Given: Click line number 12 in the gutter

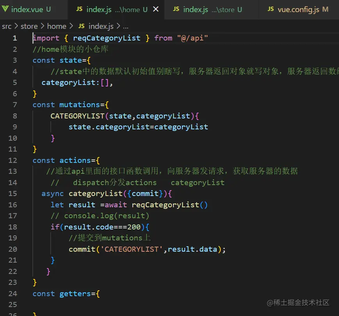Looking at the screenshot, I should click(x=13, y=160).
